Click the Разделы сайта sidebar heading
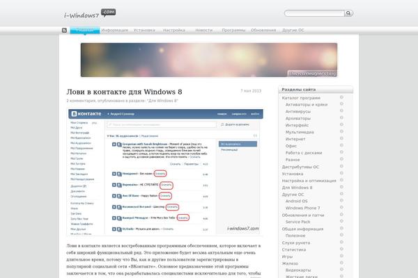 (299, 90)
